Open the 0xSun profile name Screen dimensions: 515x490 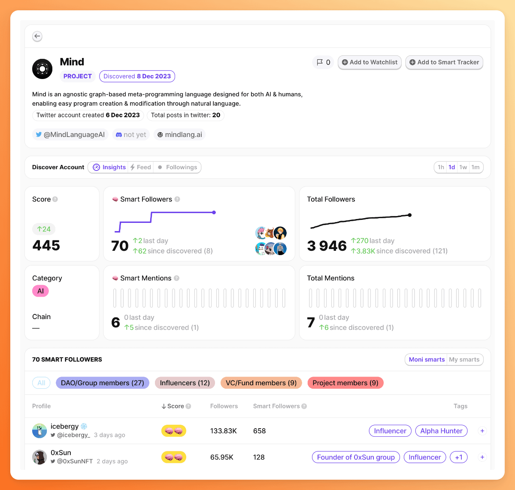click(61, 453)
